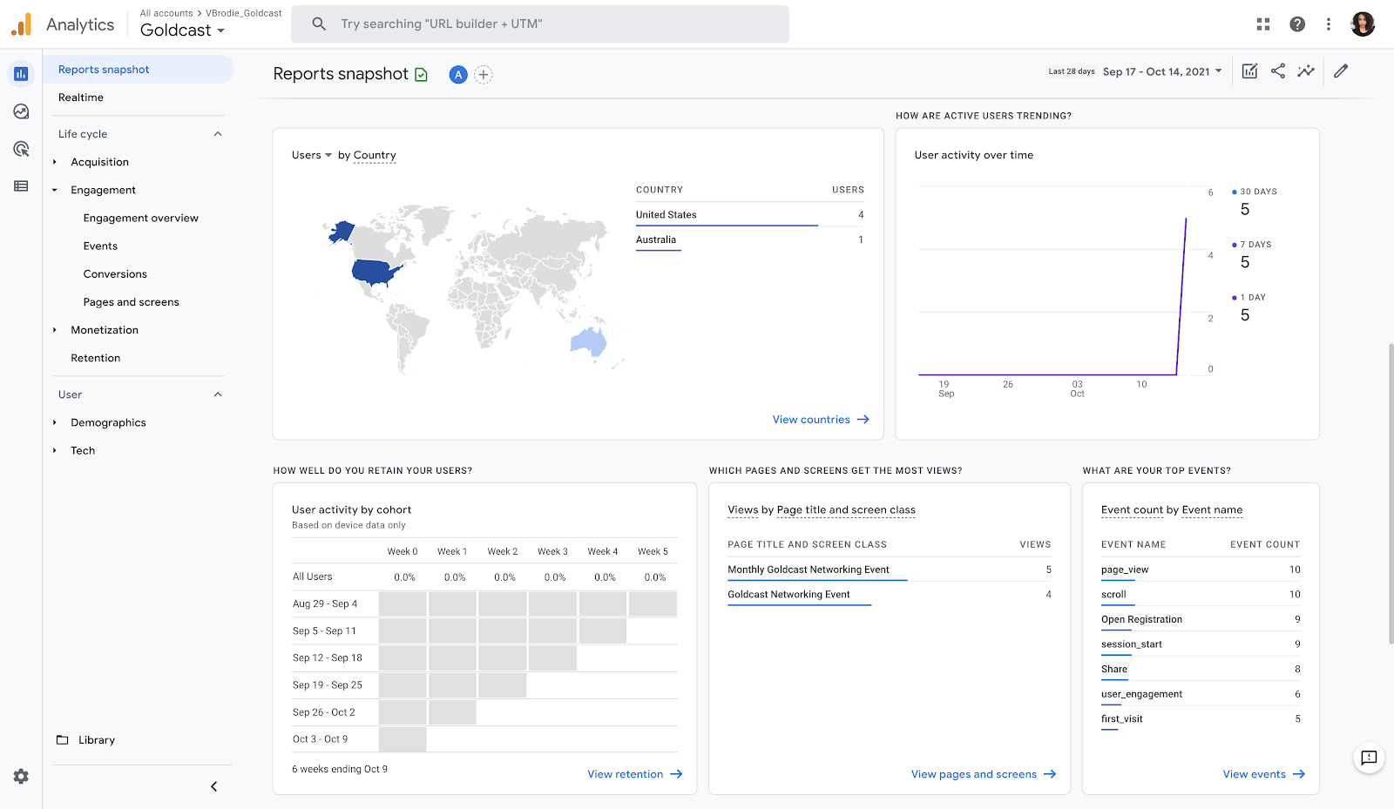This screenshot has height=809, width=1394.
Task: Open the Edit comparisons chart icon
Action: [x=1249, y=71]
